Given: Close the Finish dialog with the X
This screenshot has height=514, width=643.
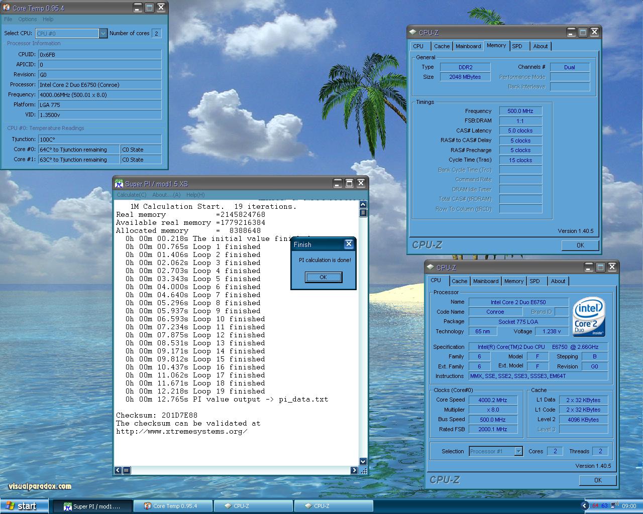Looking at the screenshot, I should (x=349, y=244).
